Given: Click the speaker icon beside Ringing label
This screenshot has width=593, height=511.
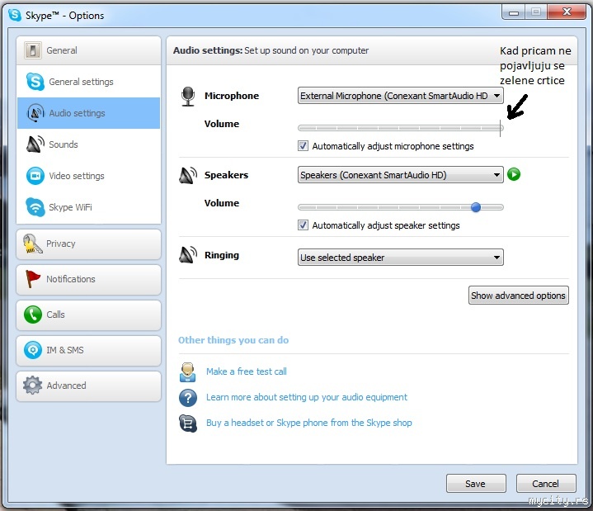Looking at the screenshot, I should (188, 255).
